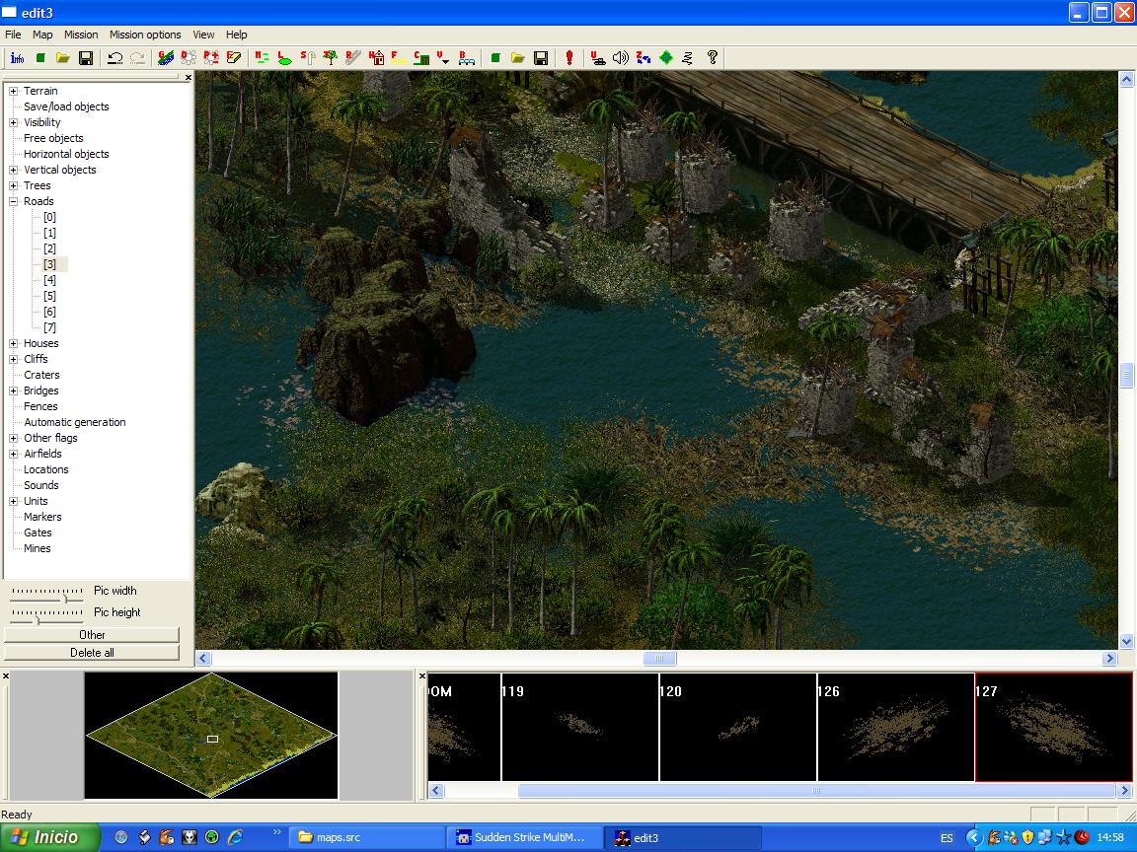The image size is (1137, 852).
Task: Select road thumbnail 119
Action: [x=580, y=728]
